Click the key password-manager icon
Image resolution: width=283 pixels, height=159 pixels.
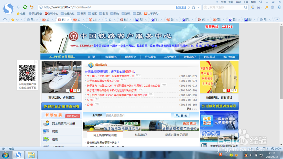(266, 7)
